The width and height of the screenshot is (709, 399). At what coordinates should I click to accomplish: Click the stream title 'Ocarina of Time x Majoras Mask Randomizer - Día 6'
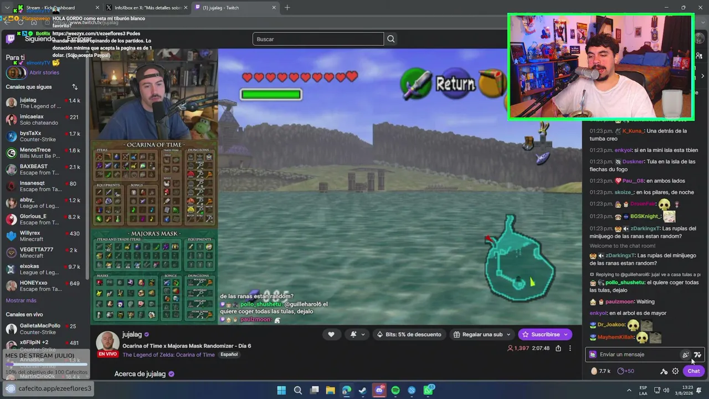pyautogui.click(x=187, y=346)
